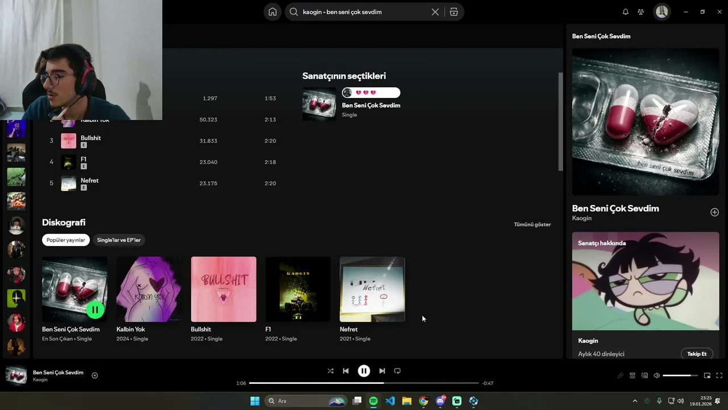Select the Popüler yayınlar filter chip

[66, 240]
